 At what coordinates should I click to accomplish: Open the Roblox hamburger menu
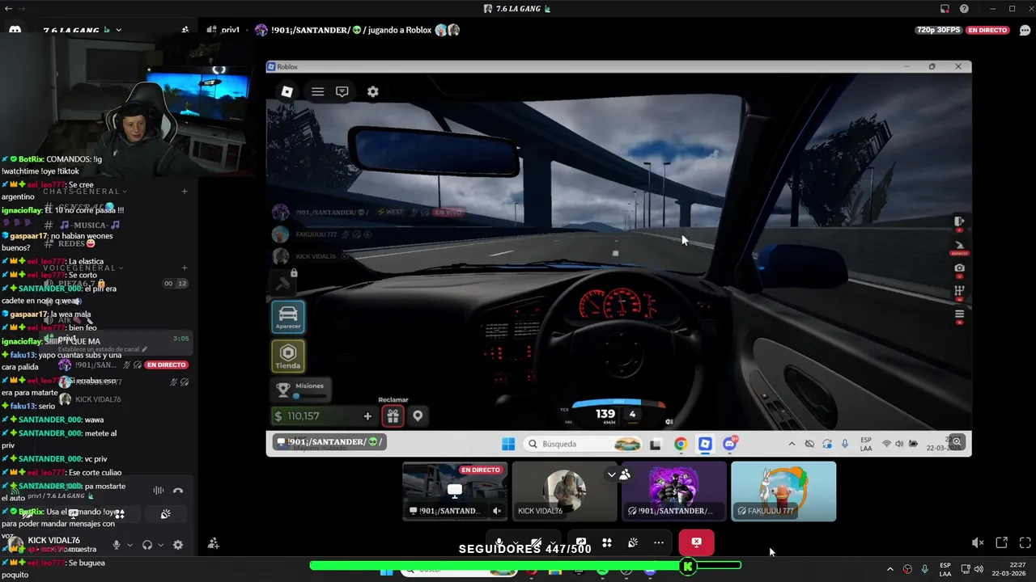tap(317, 92)
